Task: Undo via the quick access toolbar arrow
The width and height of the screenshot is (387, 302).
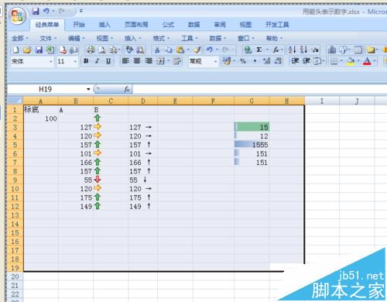Action: pyautogui.click(x=46, y=11)
